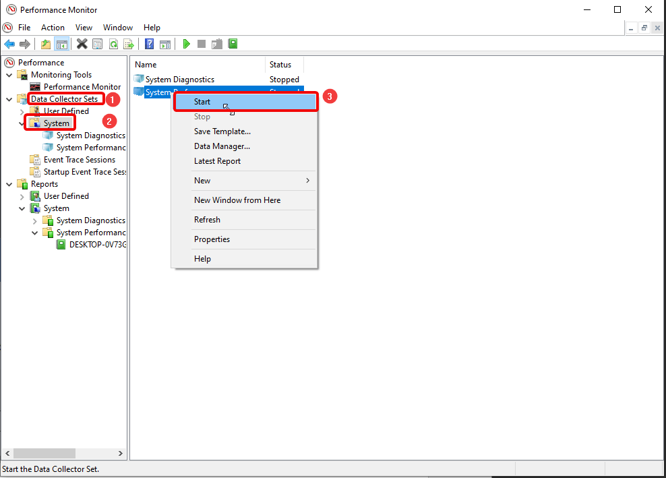Collapse the Monitoring Tools tree node
This screenshot has height=478, width=666.
(x=9, y=74)
